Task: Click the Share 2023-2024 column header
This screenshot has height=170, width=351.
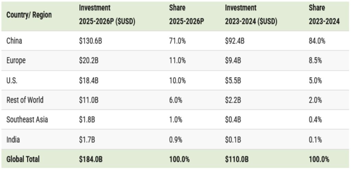Action: [x=324, y=14]
